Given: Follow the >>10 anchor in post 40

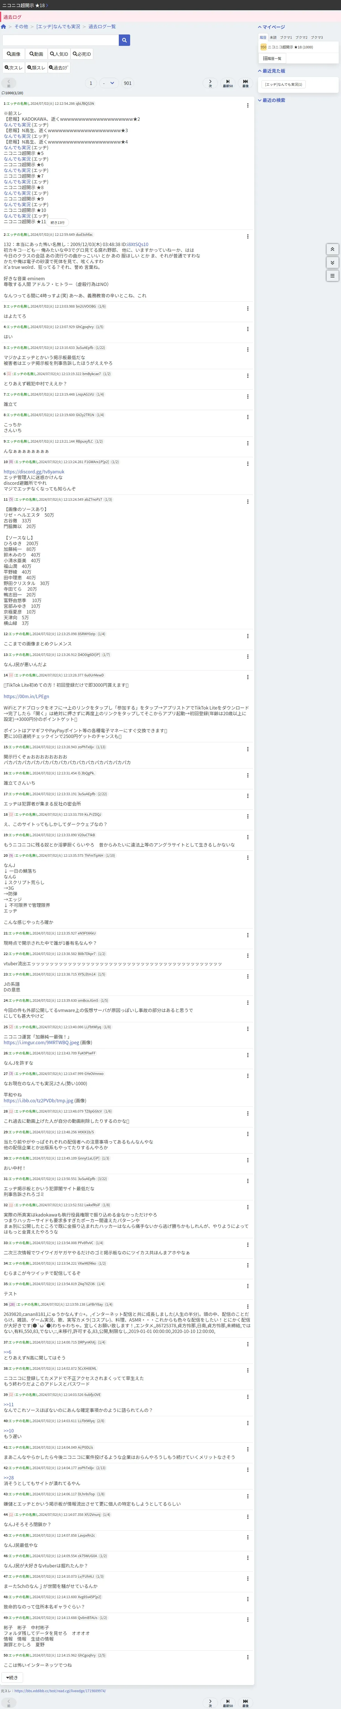Looking at the screenshot, I should [9, 1430].
